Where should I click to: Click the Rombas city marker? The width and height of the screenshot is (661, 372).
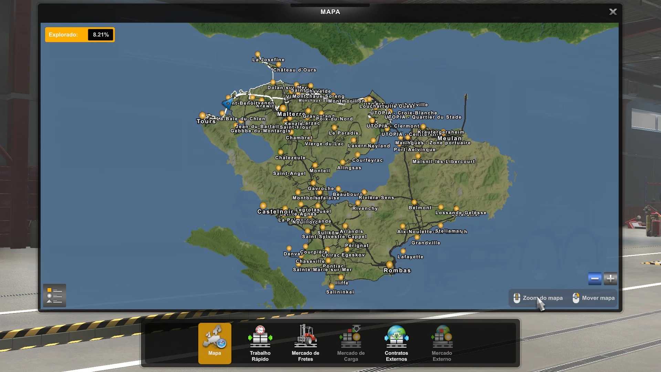[x=389, y=265]
